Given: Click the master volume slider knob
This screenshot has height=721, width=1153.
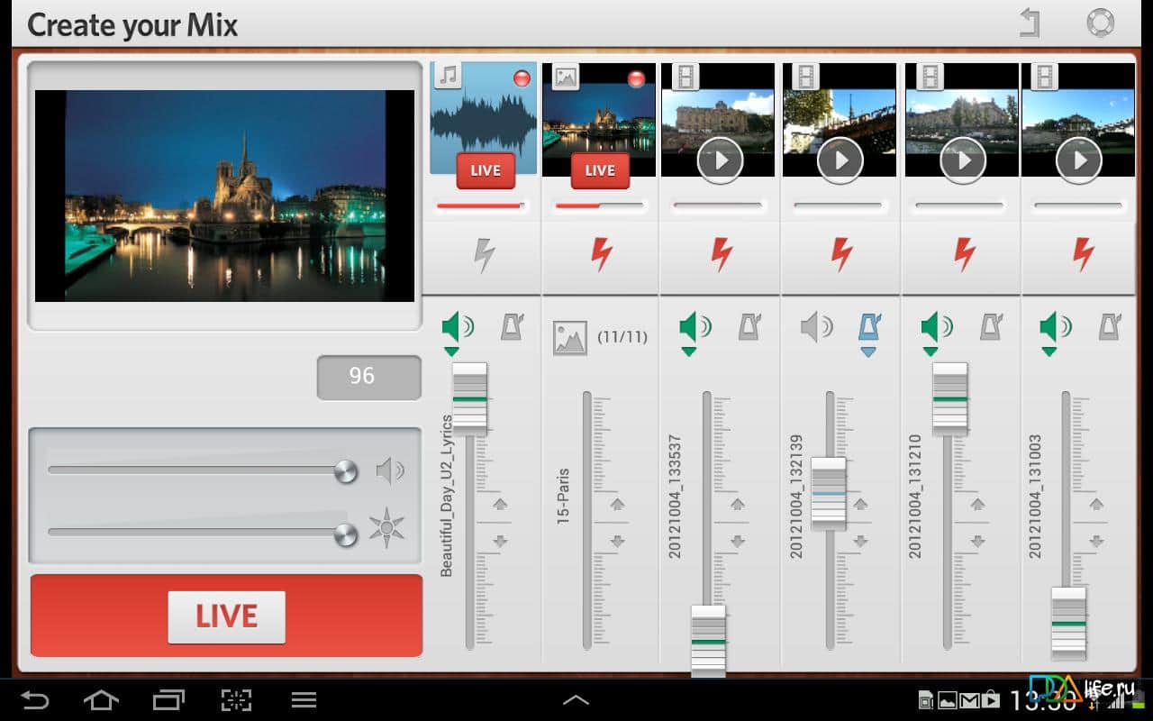Looking at the screenshot, I should [345, 470].
